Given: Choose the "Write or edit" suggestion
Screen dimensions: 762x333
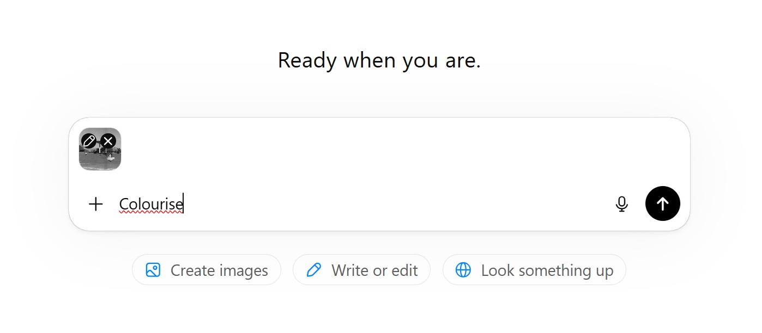Looking at the screenshot, I should (374, 270).
